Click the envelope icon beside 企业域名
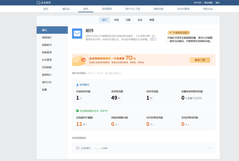 (x=78, y=148)
